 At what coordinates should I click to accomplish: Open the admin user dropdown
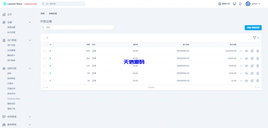click(x=256, y=4)
